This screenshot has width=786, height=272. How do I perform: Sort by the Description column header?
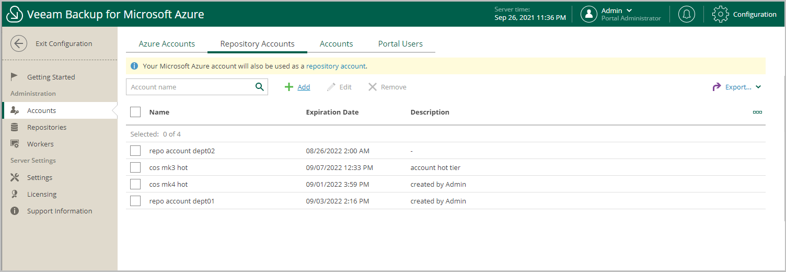pyautogui.click(x=430, y=112)
